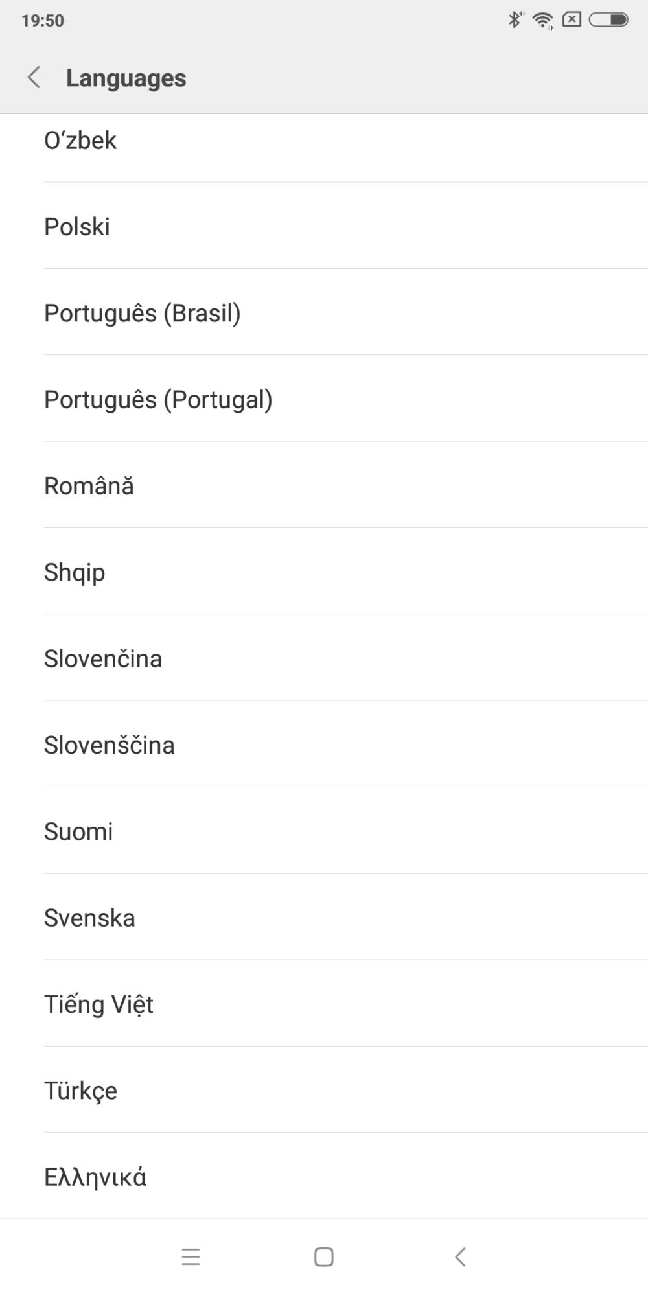Screen dimensions: 648x1296
Task: Select O'zbek language
Action: (x=80, y=141)
